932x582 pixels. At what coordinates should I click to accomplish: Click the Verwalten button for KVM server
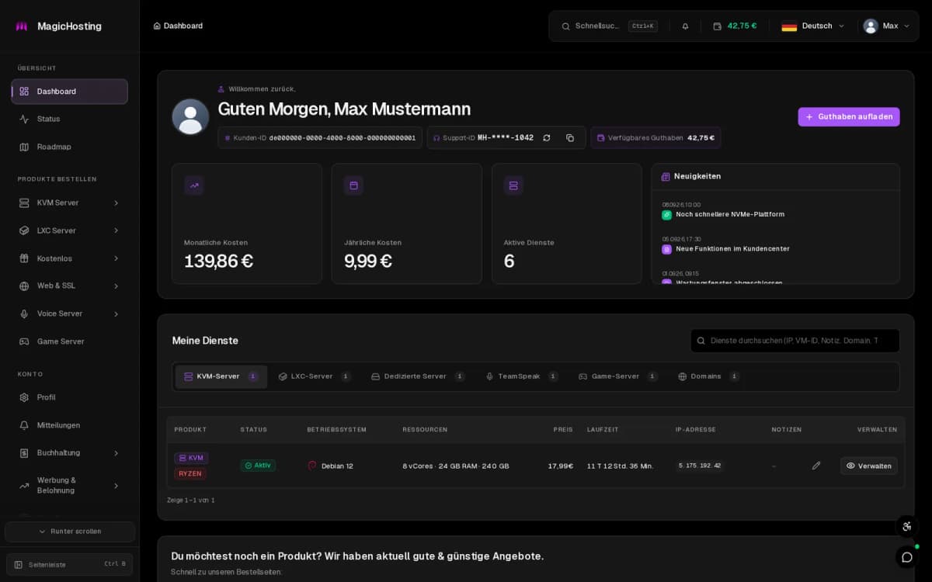click(869, 466)
